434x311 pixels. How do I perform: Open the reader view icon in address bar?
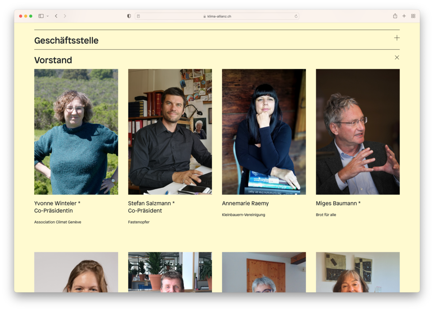coord(139,16)
